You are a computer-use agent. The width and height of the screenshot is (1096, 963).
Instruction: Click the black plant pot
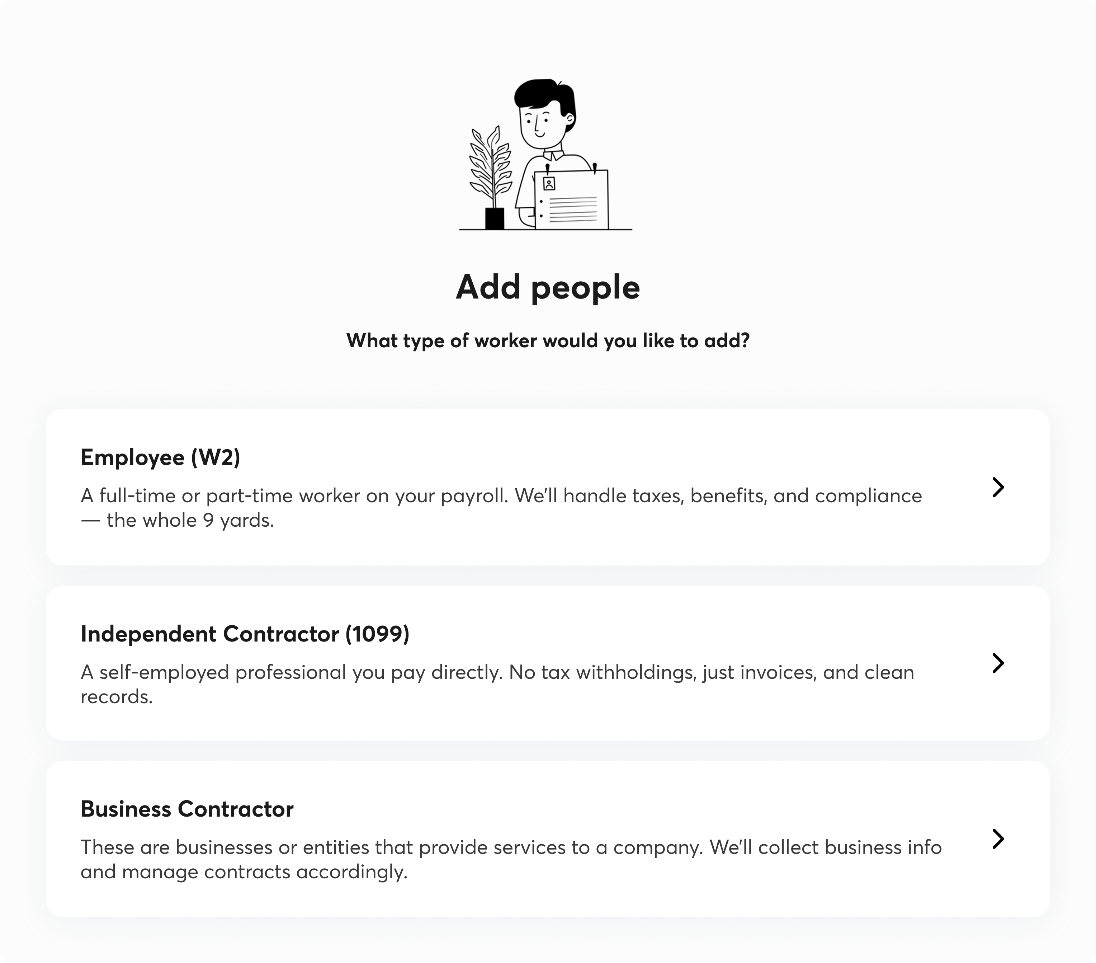pos(494,219)
